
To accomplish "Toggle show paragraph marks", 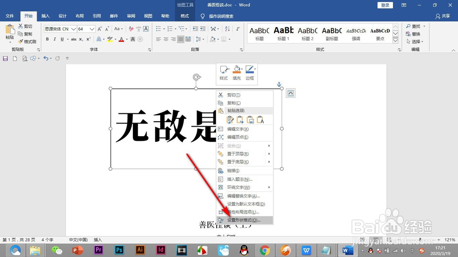I will (x=238, y=29).
